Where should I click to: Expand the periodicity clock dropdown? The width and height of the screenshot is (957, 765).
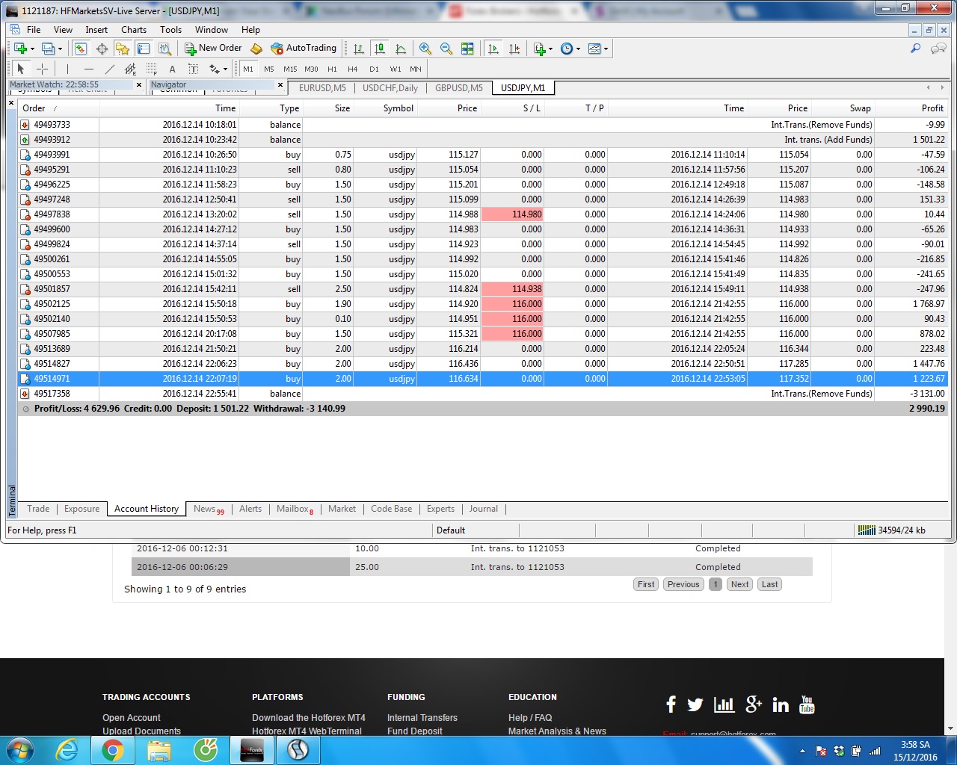pyautogui.click(x=578, y=49)
